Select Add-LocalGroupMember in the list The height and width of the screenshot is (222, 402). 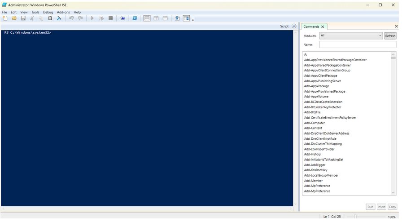pos(321,175)
